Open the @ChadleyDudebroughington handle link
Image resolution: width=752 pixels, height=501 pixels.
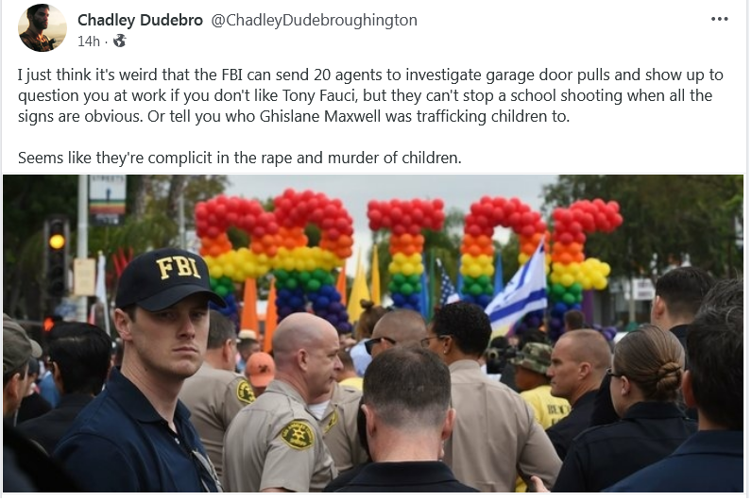[x=315, y=20]
